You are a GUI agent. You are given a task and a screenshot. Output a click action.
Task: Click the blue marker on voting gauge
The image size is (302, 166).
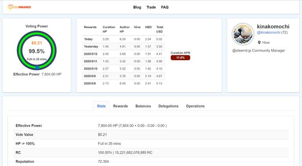tap(37, 68)
